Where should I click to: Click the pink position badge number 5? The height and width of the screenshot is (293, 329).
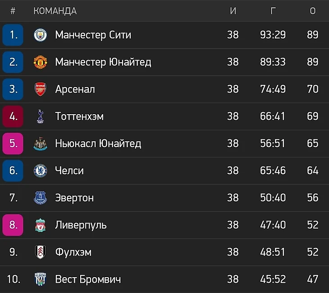(13, 144)
